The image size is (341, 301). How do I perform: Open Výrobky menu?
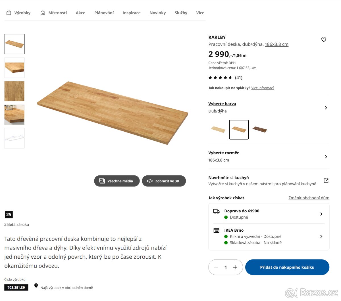click(x=18, y=13)
